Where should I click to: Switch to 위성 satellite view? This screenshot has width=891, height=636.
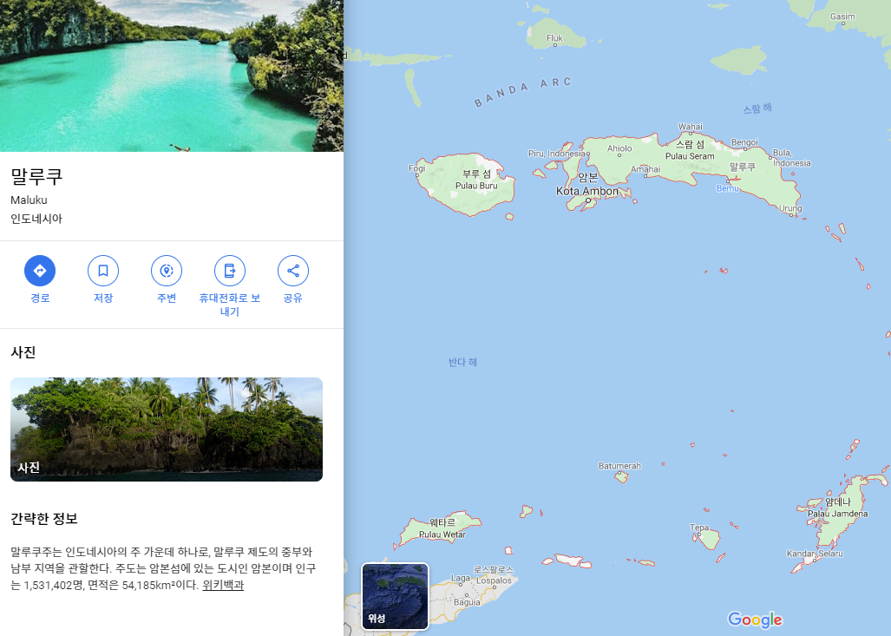pyautogui.click(x=395, y=596)
